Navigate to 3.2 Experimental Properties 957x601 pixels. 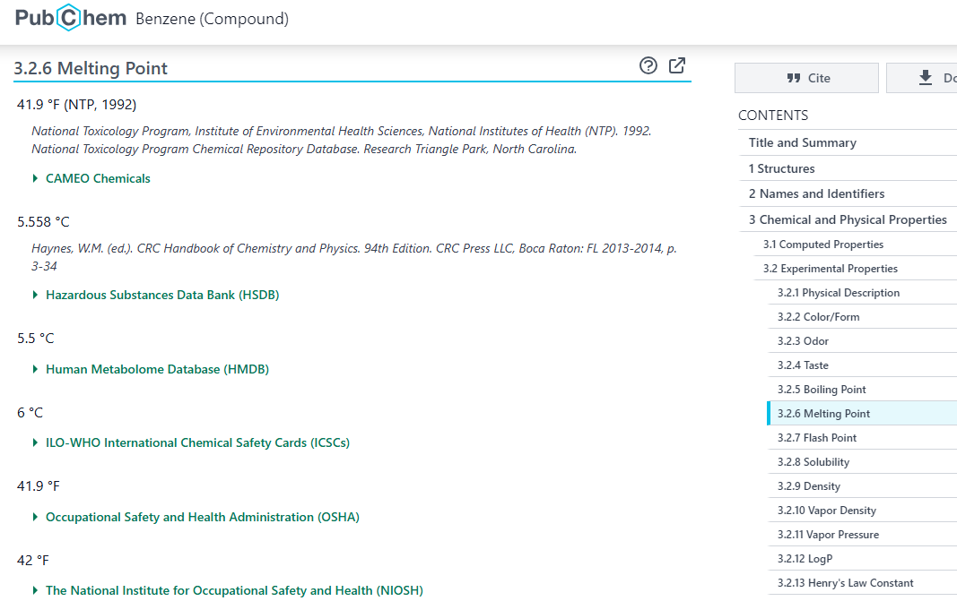(830, 269)
